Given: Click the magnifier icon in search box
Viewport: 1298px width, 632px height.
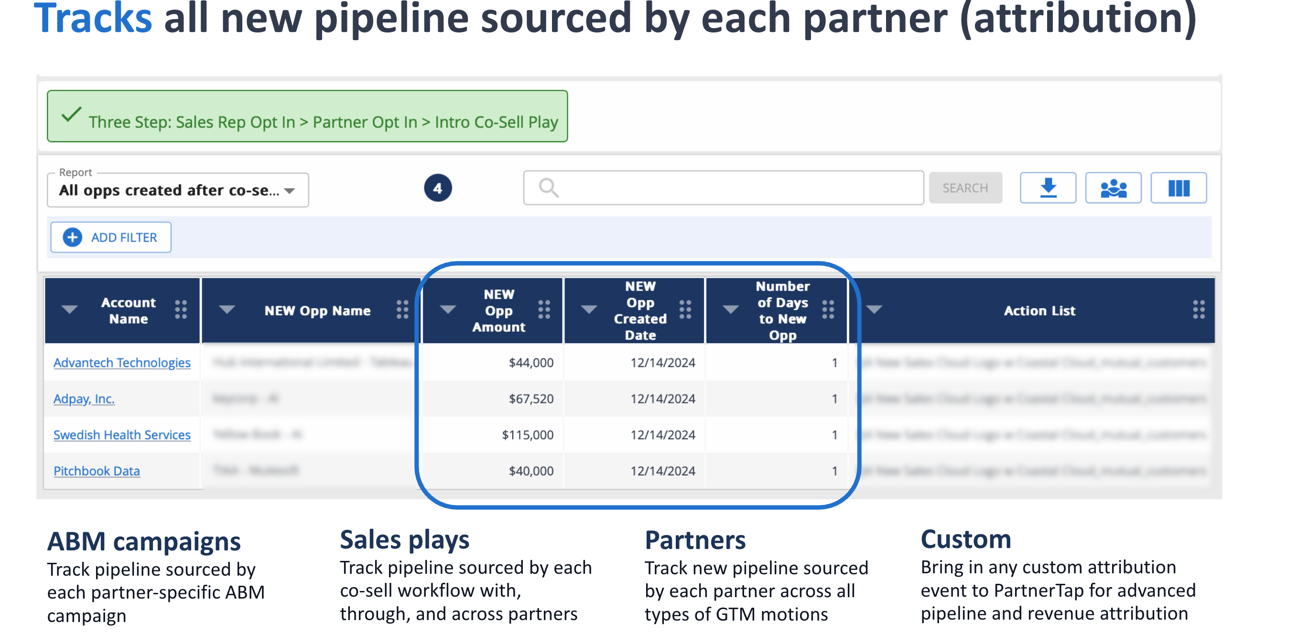Looking at the screenshot, I should [548, 188].
